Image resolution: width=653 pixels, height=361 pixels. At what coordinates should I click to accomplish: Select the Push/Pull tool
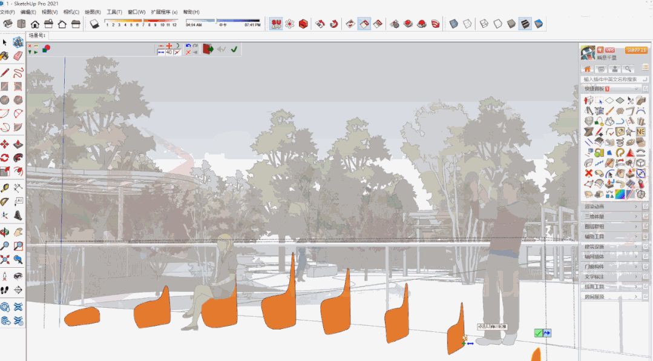click(x=18, y=144)
